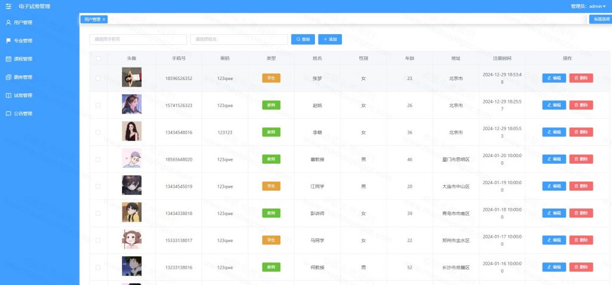This screenshot has height=285, width=612.
Task: Delete the user 赵铭
Action: point(581,105)
